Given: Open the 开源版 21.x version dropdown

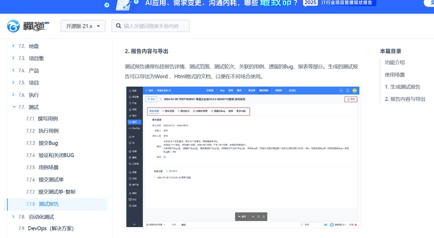Looking at the screenshot, I should tap(83, 26).
